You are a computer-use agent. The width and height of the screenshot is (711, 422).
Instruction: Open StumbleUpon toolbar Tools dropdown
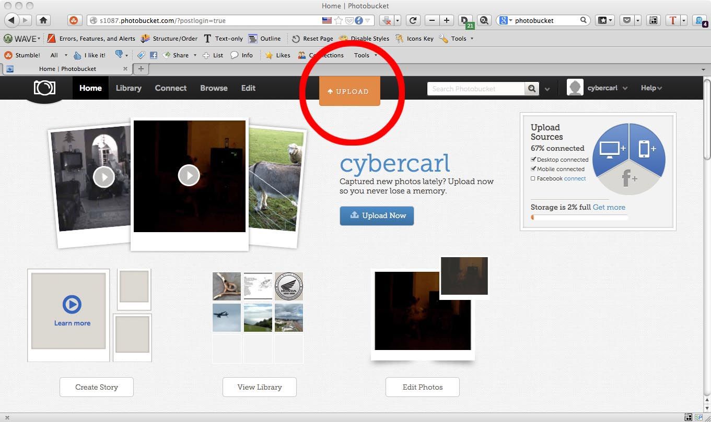(366, 55)
